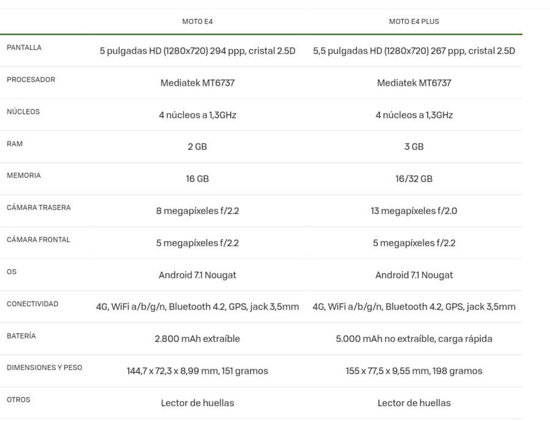Click the OTROS row label
This screenshot has width=550, height=422.
click(x=18, y=399)
